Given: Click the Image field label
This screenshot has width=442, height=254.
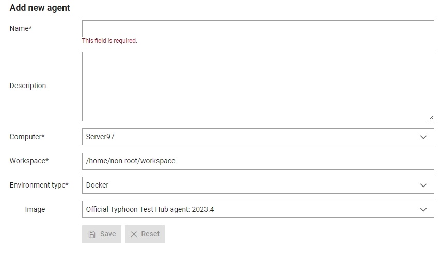Looking at the screenshot, I should [35, 209].
